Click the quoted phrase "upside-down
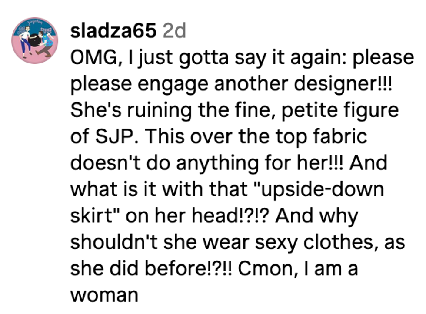The width and height of the screenshot is (426, 314). [332, 190]
